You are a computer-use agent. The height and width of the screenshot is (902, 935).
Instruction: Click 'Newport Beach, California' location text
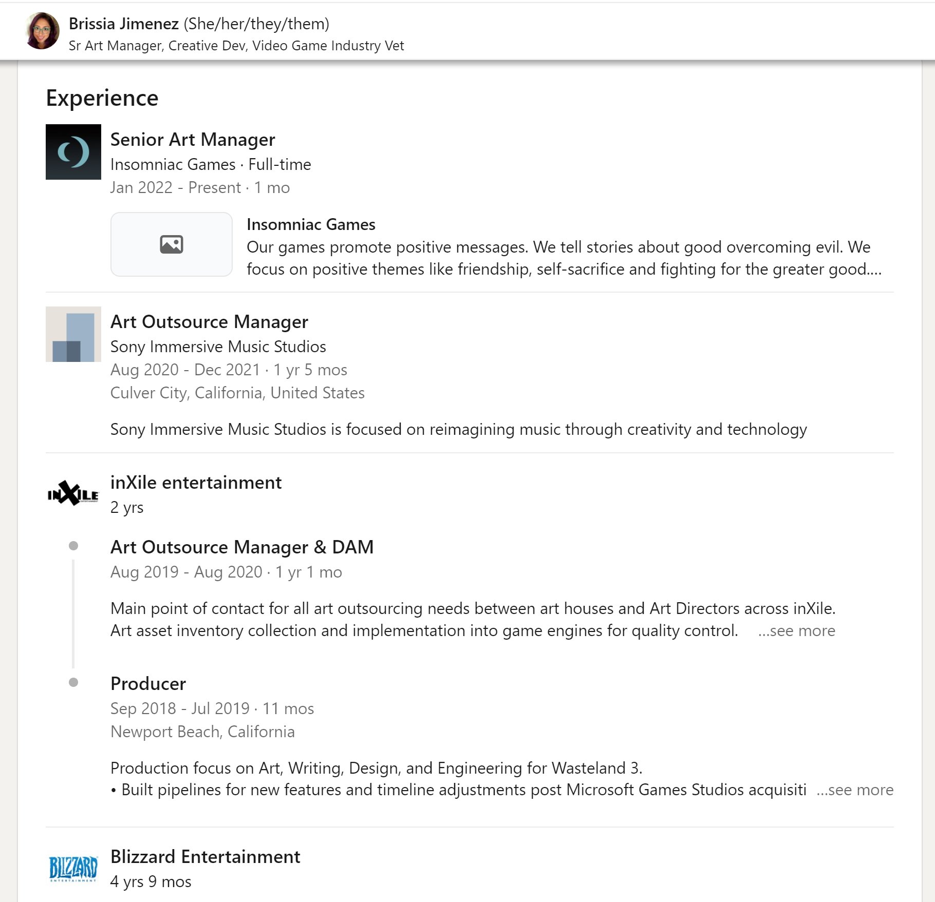point(202,732)
